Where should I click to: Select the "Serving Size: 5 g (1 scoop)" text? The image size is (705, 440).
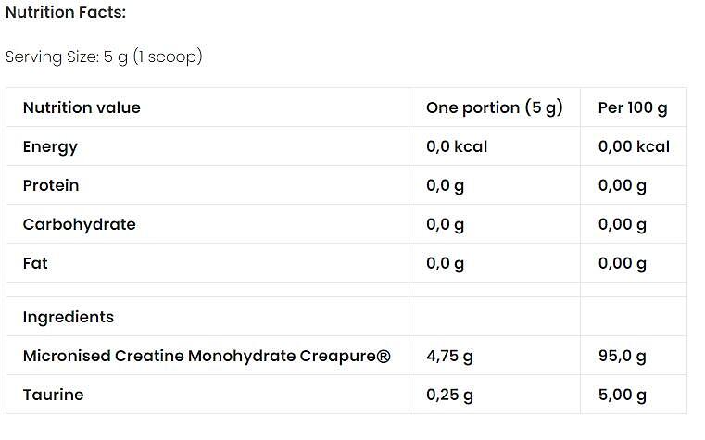104,57
